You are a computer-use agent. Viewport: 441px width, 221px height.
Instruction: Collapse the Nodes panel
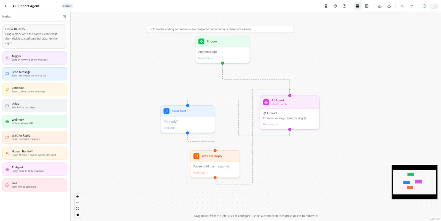(64, 17)
